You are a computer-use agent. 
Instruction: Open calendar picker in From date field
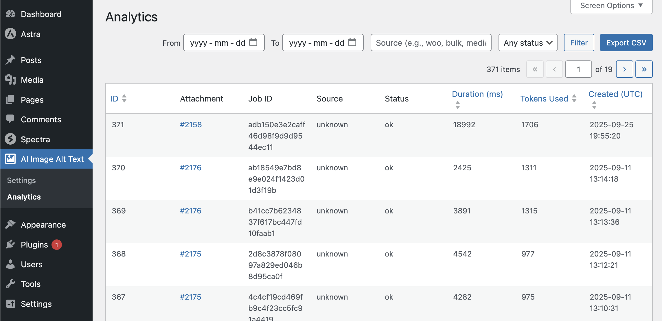[x=253, y=42]
